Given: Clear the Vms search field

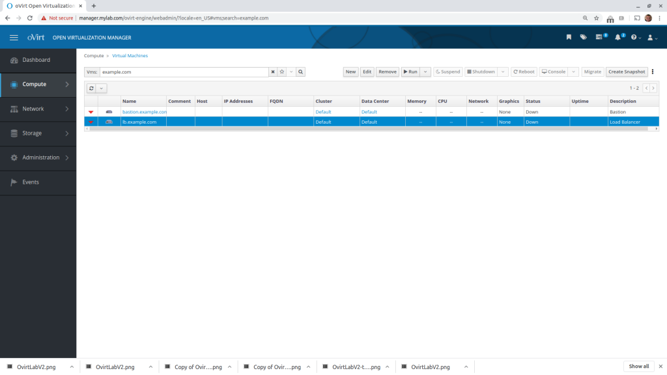Looking at the screenshot, I should pos(273,72).
